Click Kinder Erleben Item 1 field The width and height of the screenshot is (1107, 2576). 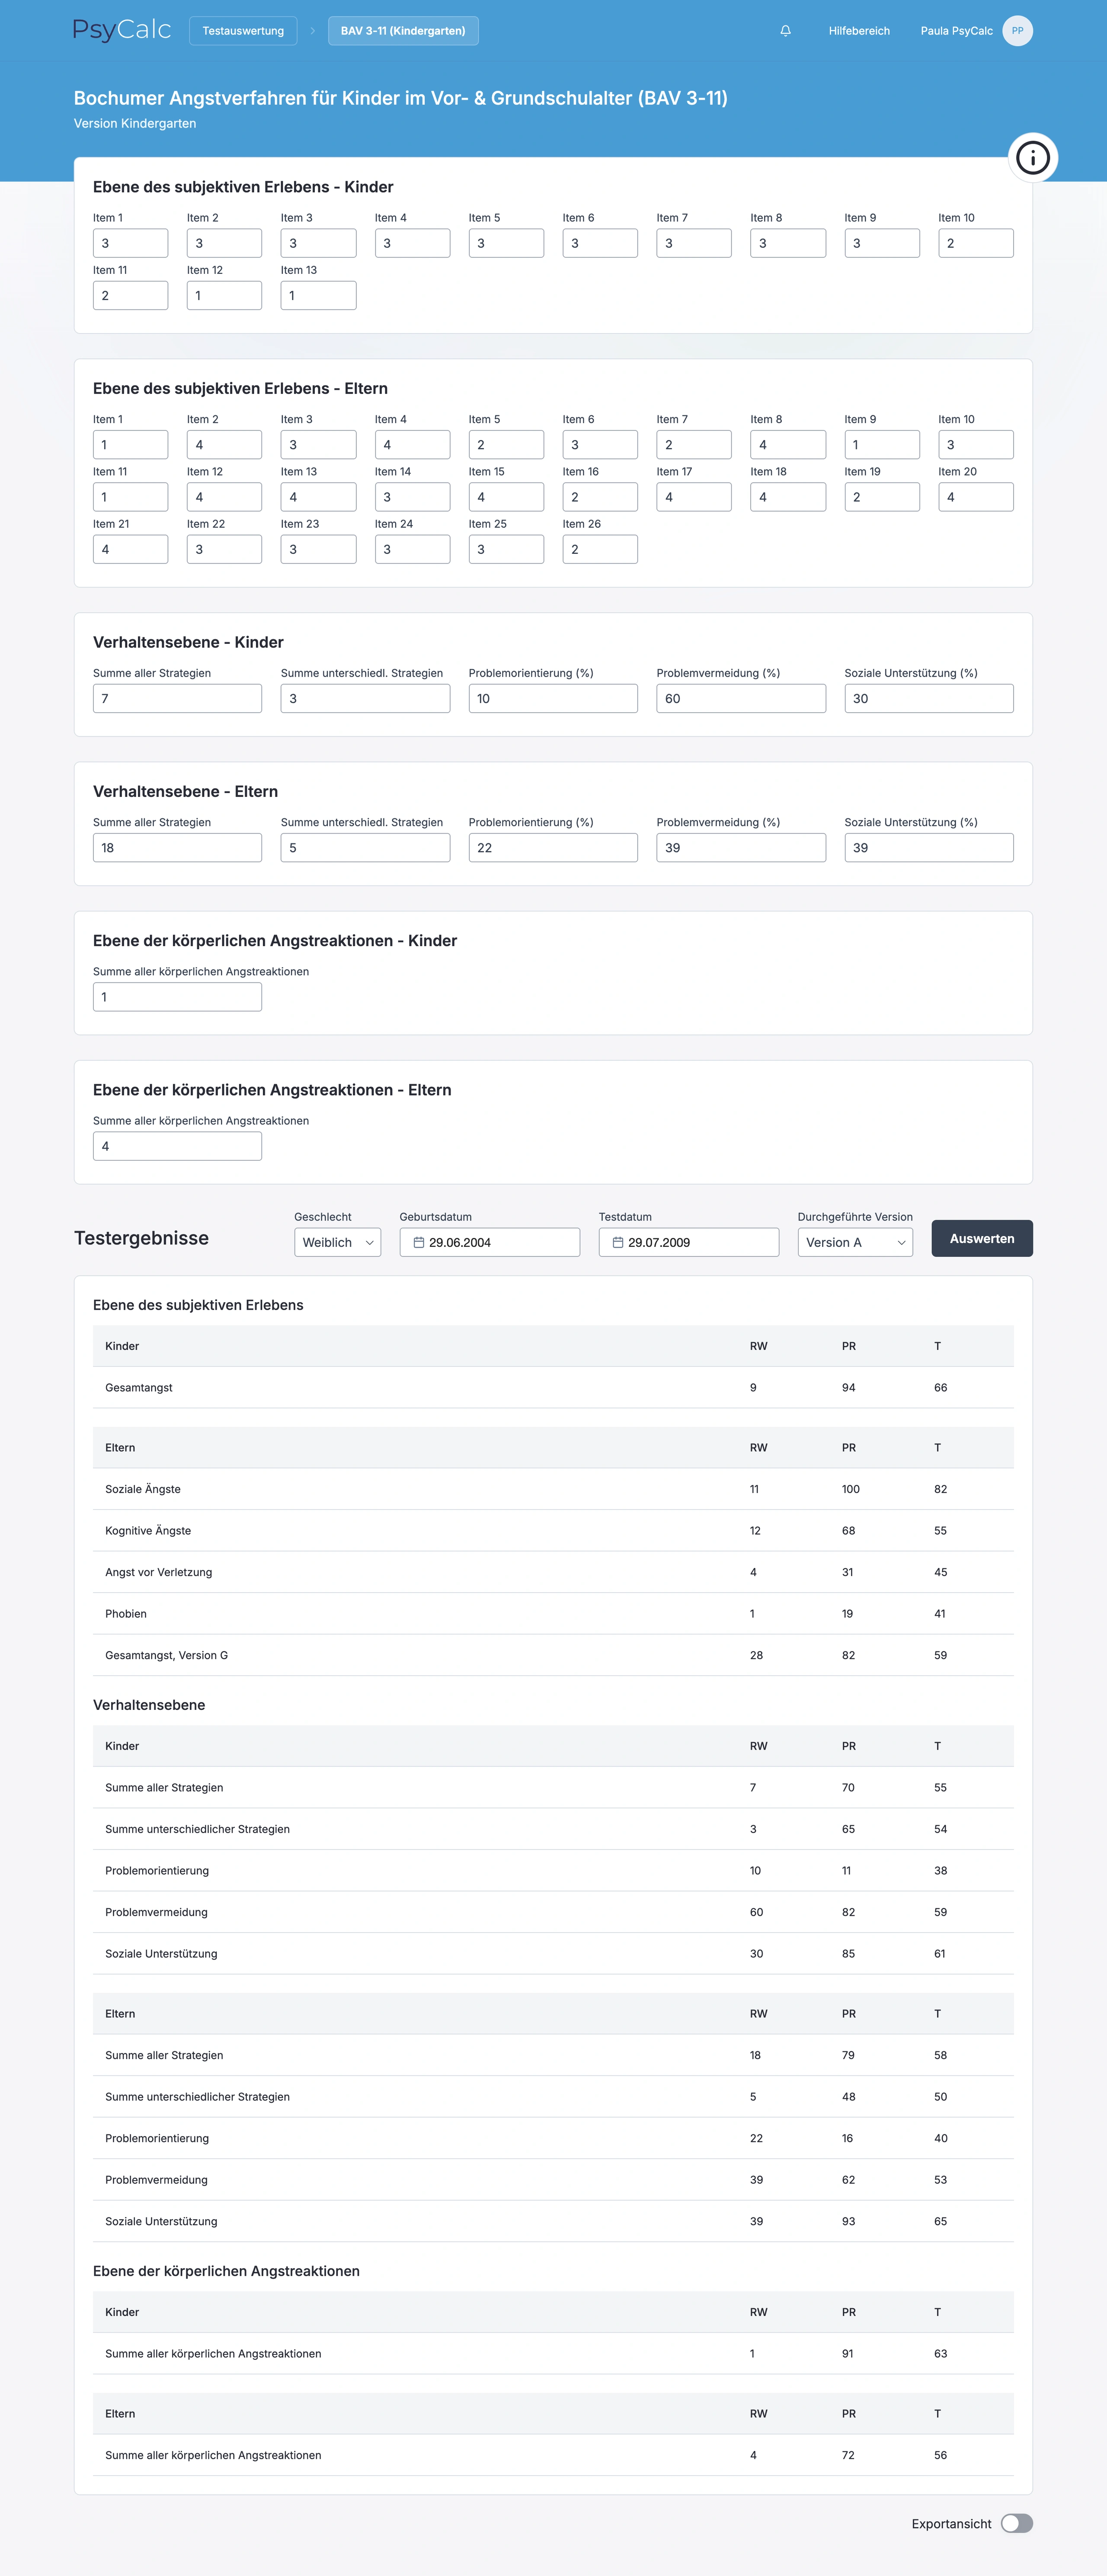(x=131, y=243)
